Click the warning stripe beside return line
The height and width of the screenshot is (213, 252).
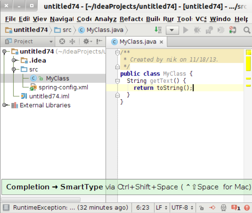pos(249,86)
